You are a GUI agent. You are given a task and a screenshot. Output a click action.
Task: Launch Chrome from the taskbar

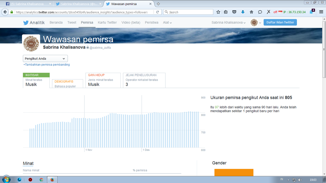click(41, 179)
